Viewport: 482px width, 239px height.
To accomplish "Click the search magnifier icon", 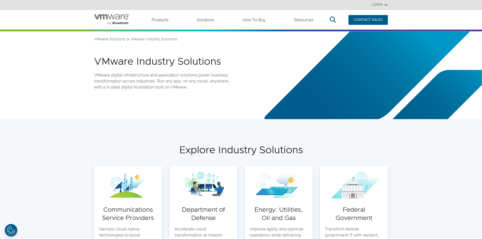I will tap(333, 20).
